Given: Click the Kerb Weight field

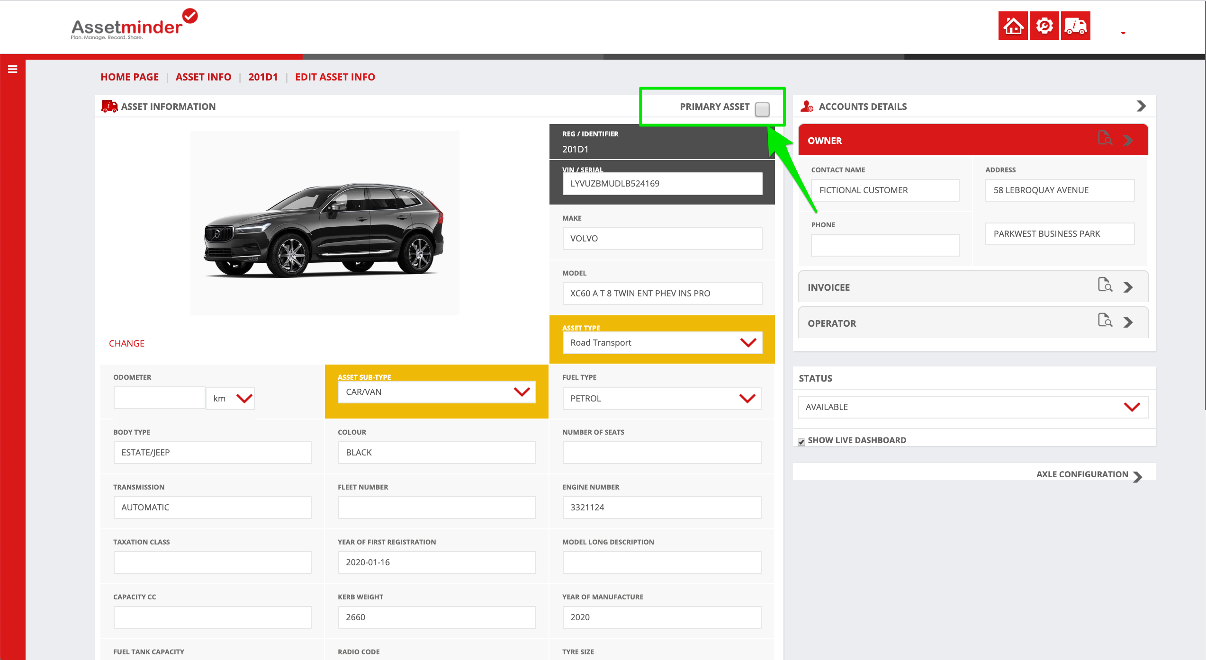Looking at the screenshot, I should click(437, 617).
